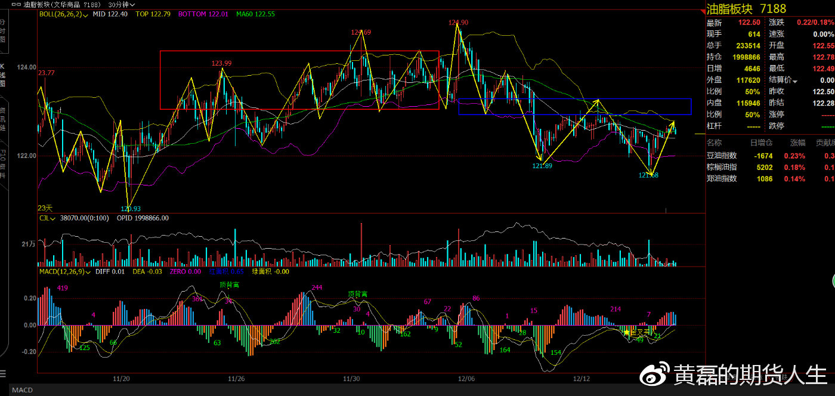Click the DEA -0.03 MACD value
The width and height of the screenshot is (835, 396).
(147, 271)
